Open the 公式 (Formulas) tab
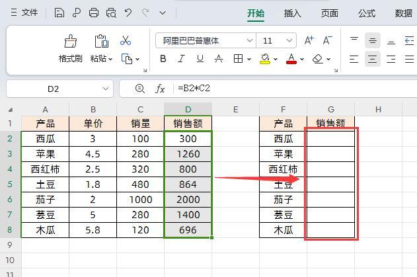 (367, 13)
